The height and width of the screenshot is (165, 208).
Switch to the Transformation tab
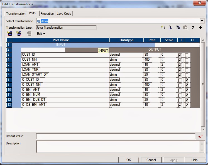16,14
